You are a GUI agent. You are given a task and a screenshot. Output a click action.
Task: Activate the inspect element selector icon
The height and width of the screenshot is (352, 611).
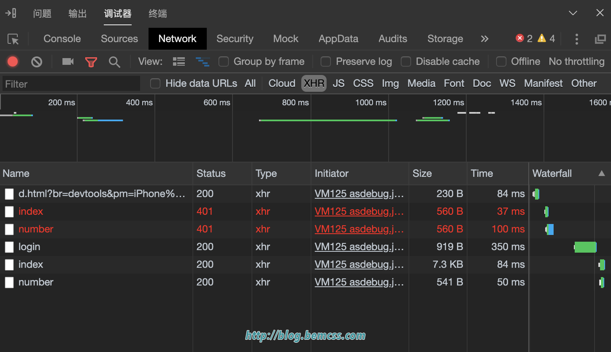(x=14, y=39)
